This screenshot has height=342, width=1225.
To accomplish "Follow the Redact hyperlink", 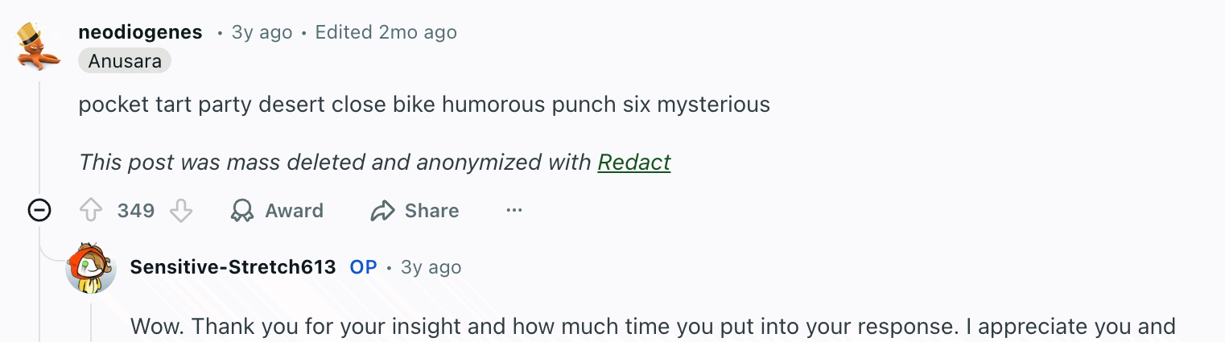I will click(x=633, y=163).
